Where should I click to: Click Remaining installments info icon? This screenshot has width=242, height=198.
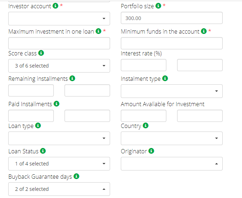(72, 79)
